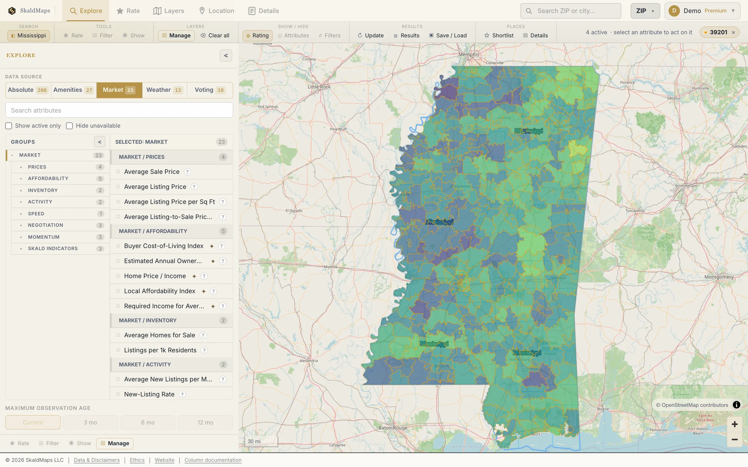Enable Show active only checkbox
This screenshot has height=467, width=748.
coord(9,126)
